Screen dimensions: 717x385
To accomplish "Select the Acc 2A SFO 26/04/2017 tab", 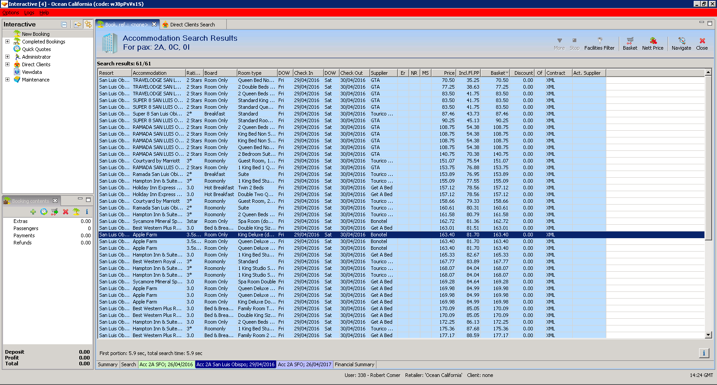I will [305, 364].
